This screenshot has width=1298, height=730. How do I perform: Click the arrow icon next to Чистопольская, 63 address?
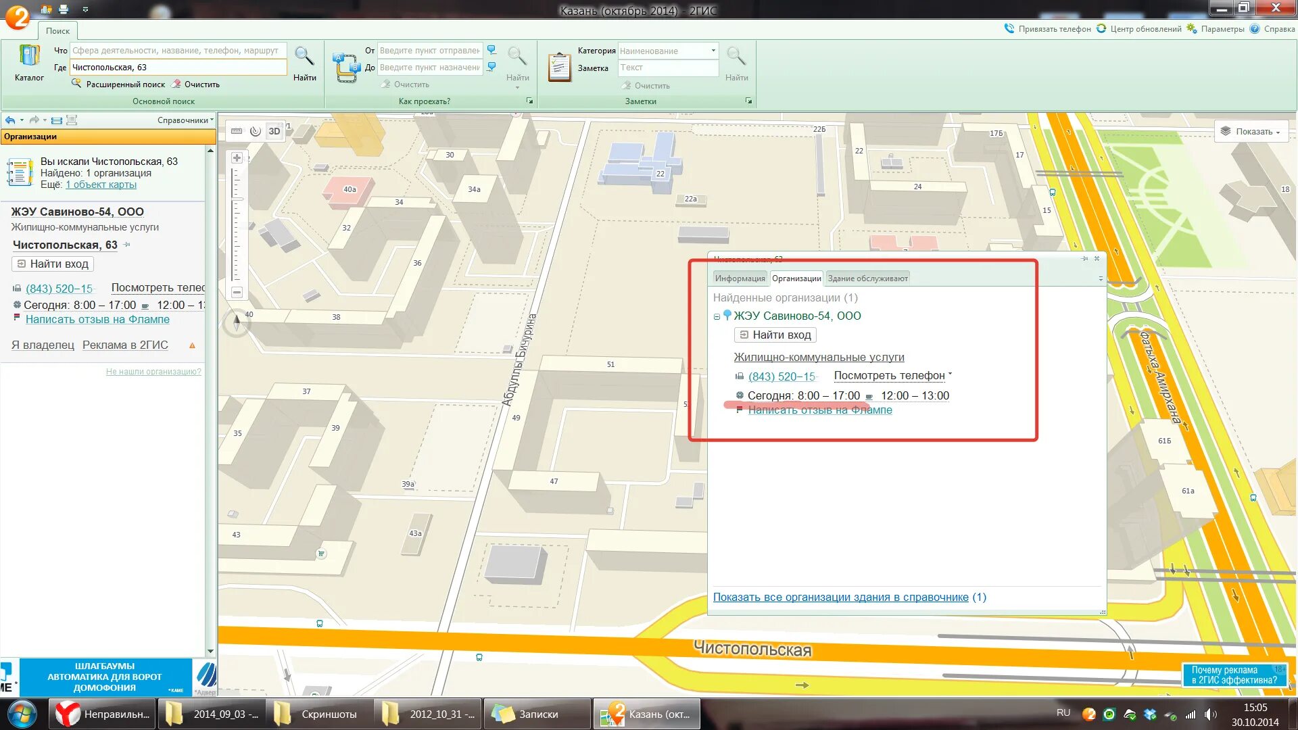(x=126, y=245)
